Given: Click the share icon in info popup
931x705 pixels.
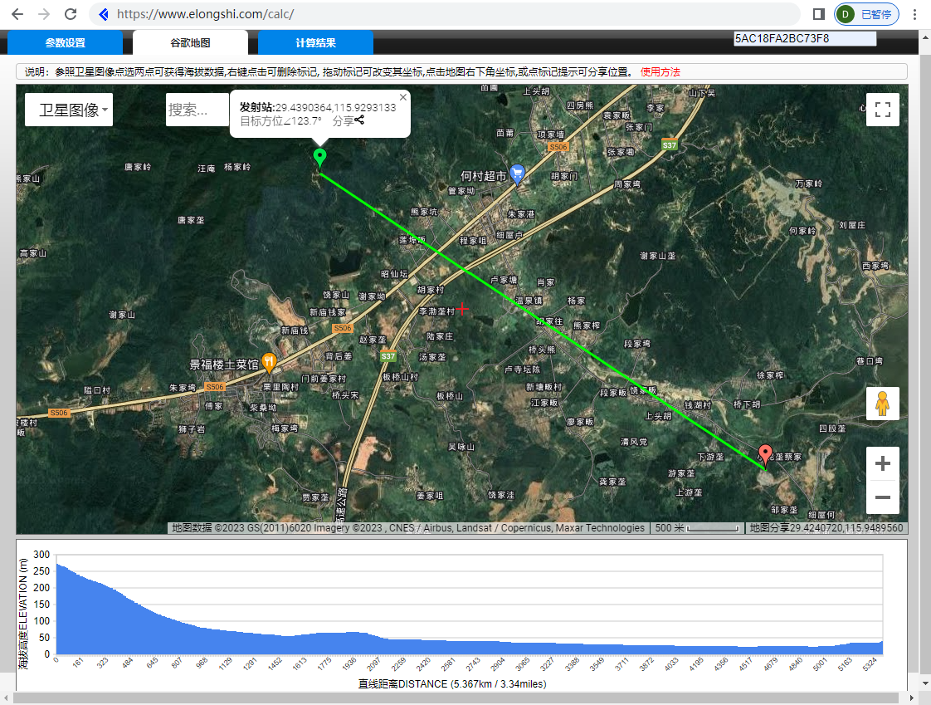Looking at the screenshot, I should tap(359, 120).
